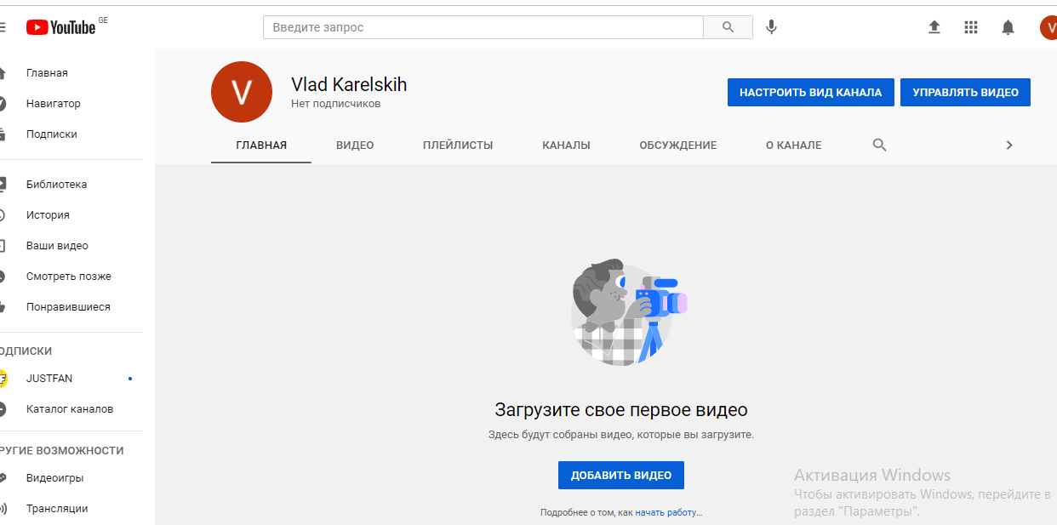Open account menu via top-right avatar
This screenshot has width=1057, height=525.
[x=1048, y=27]
